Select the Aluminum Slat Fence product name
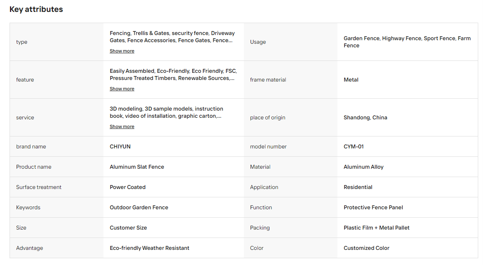This screenshot has width=483, height=265. pos(137,167)
